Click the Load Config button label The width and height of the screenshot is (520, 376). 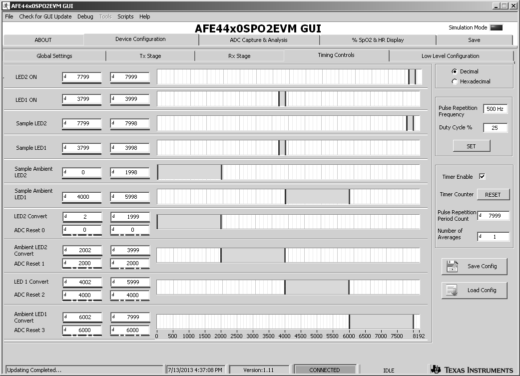click(482, 290)
